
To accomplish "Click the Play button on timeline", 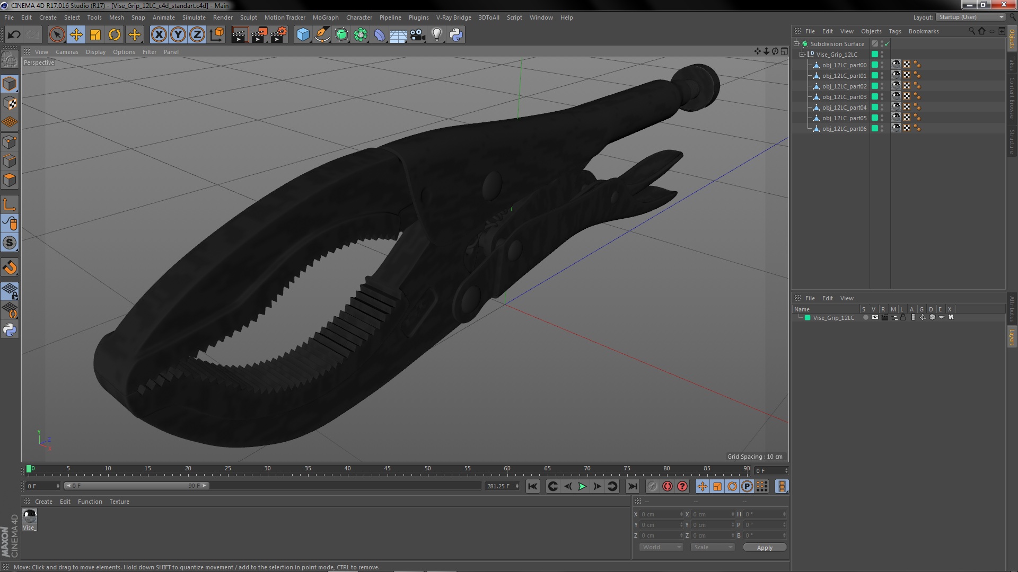I will [582, 486].
